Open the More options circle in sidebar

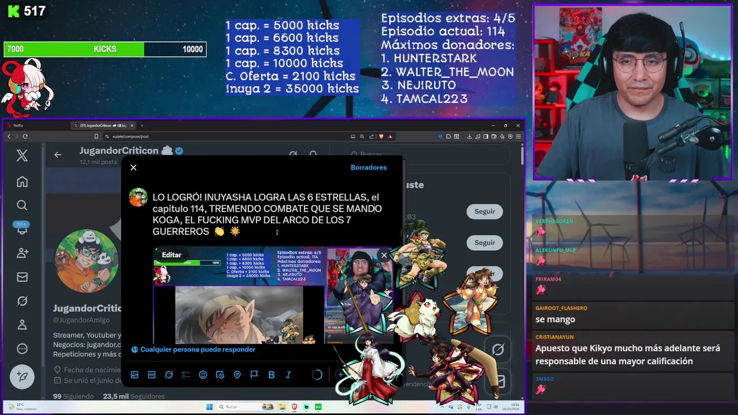click(22, 349)
